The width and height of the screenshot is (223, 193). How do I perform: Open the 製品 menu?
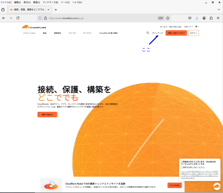(x=45, y=33)
